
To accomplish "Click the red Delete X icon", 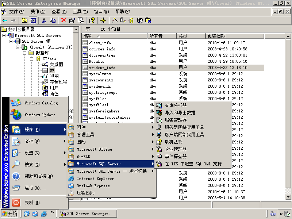I will click(x=64, y=20).
